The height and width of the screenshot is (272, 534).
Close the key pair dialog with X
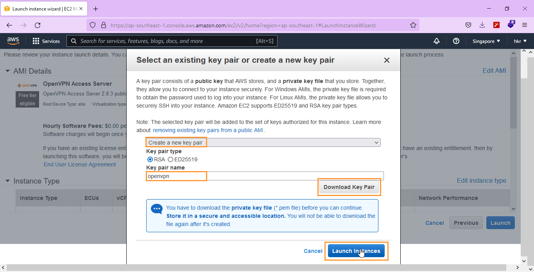pos(387,60)
